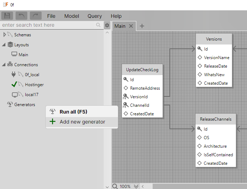247x189 pixels.
Task: Click the Generators lightning icon
Action: [10, 104]
